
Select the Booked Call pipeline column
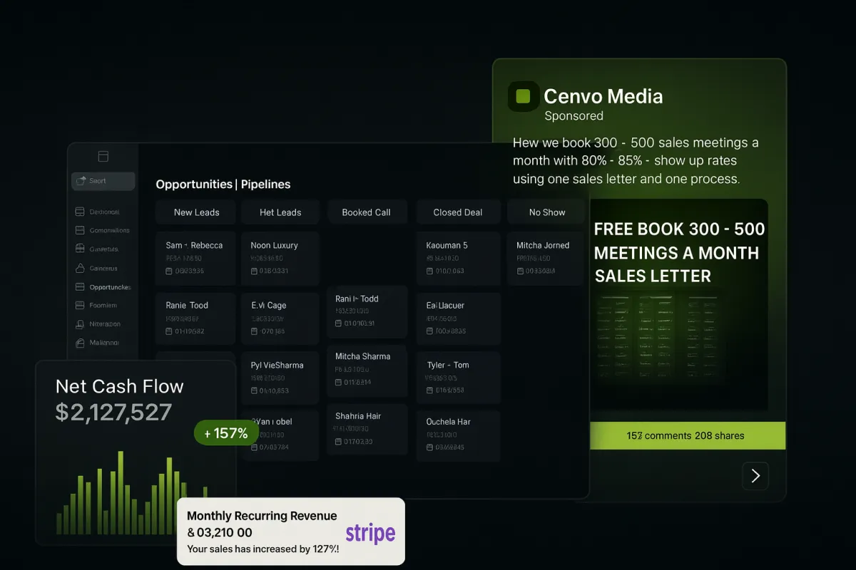[367, 212]
